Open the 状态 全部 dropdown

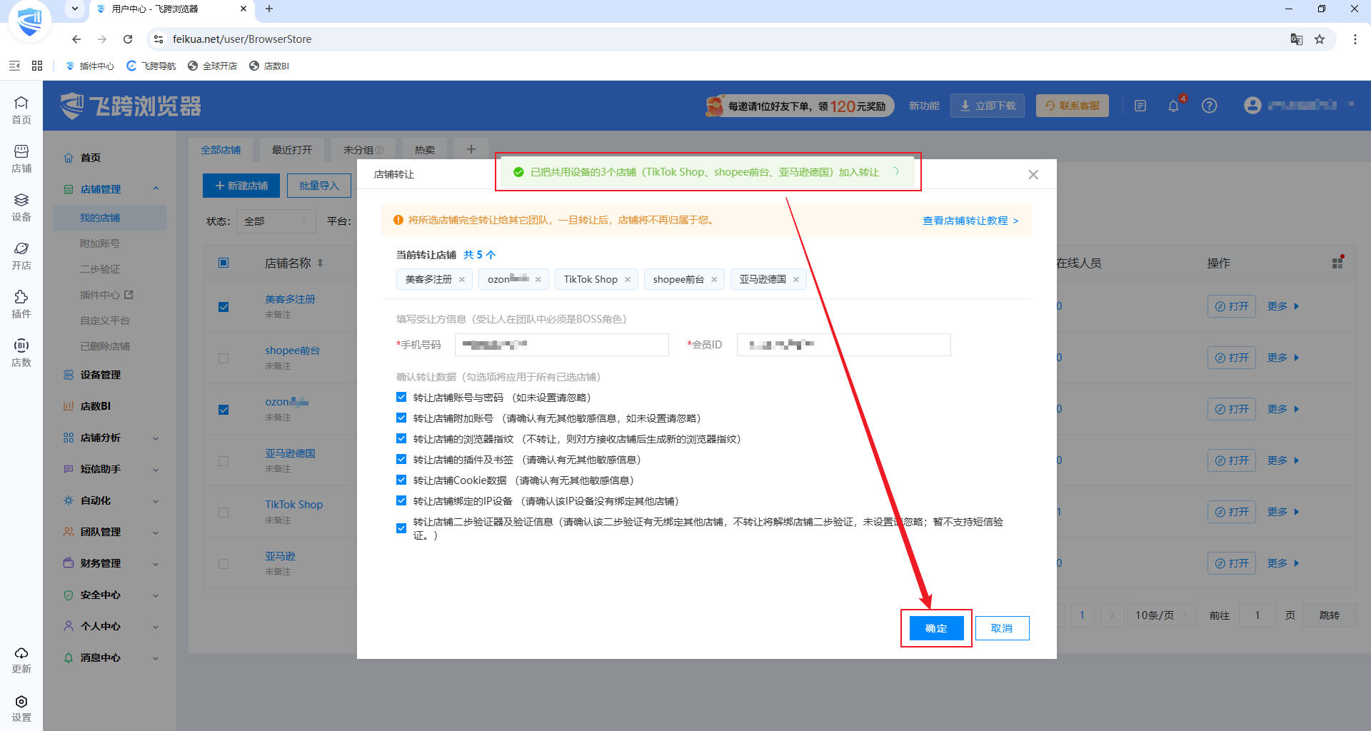(x=276, y=221)
